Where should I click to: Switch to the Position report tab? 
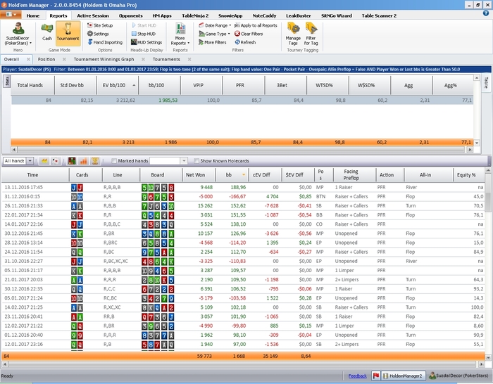(46, 59)
